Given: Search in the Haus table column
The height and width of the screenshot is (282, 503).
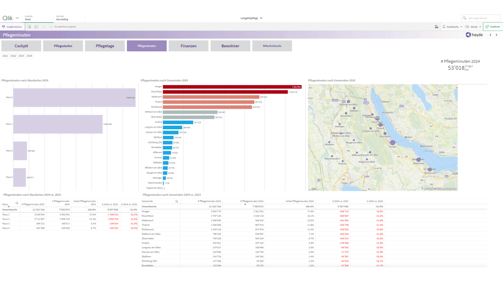Looking at the screenshot, I should 17,203.
